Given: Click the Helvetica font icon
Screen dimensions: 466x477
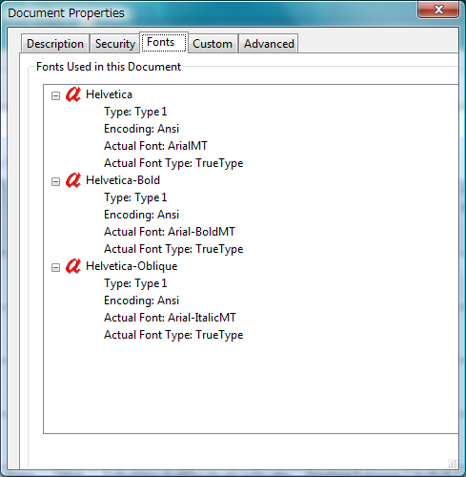Looking at the screenshot, I should (x=73, y=94).
